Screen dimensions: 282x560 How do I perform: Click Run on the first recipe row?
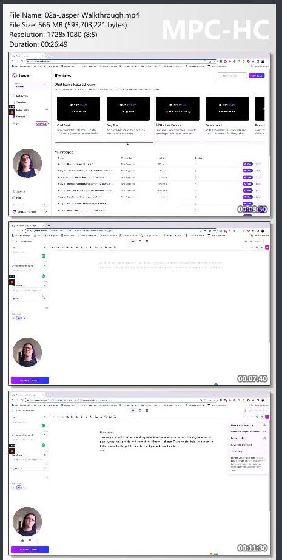tap(247, 164)
